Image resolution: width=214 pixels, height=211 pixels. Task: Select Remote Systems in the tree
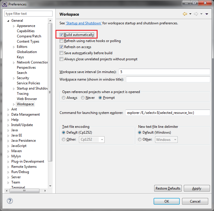click(24, 167)
